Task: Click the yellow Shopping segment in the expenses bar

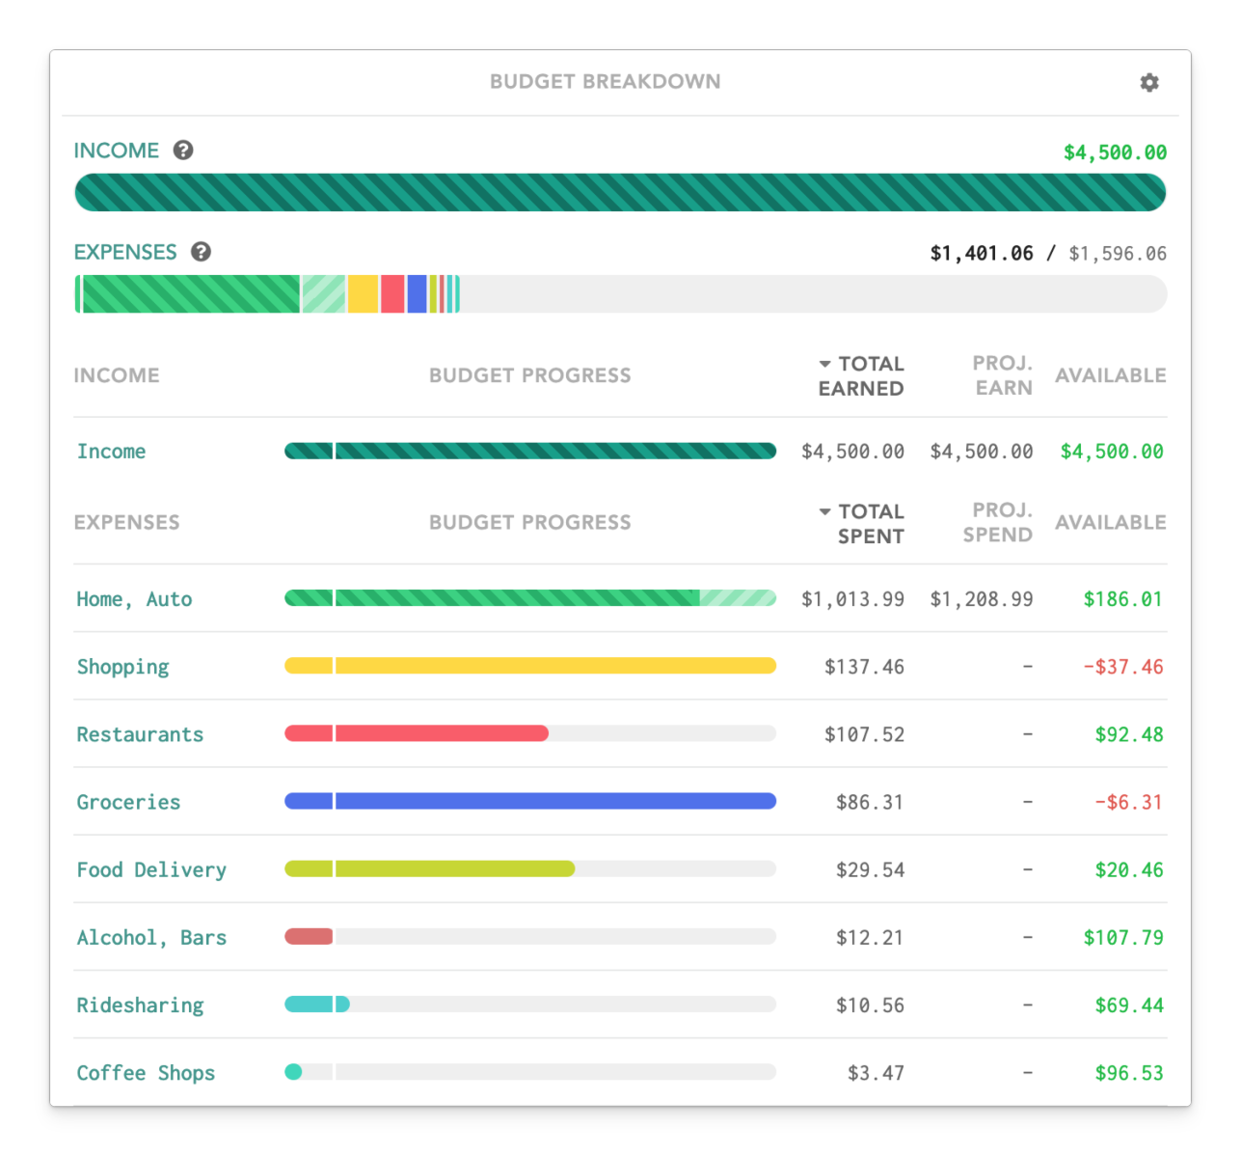Action: 362,294
